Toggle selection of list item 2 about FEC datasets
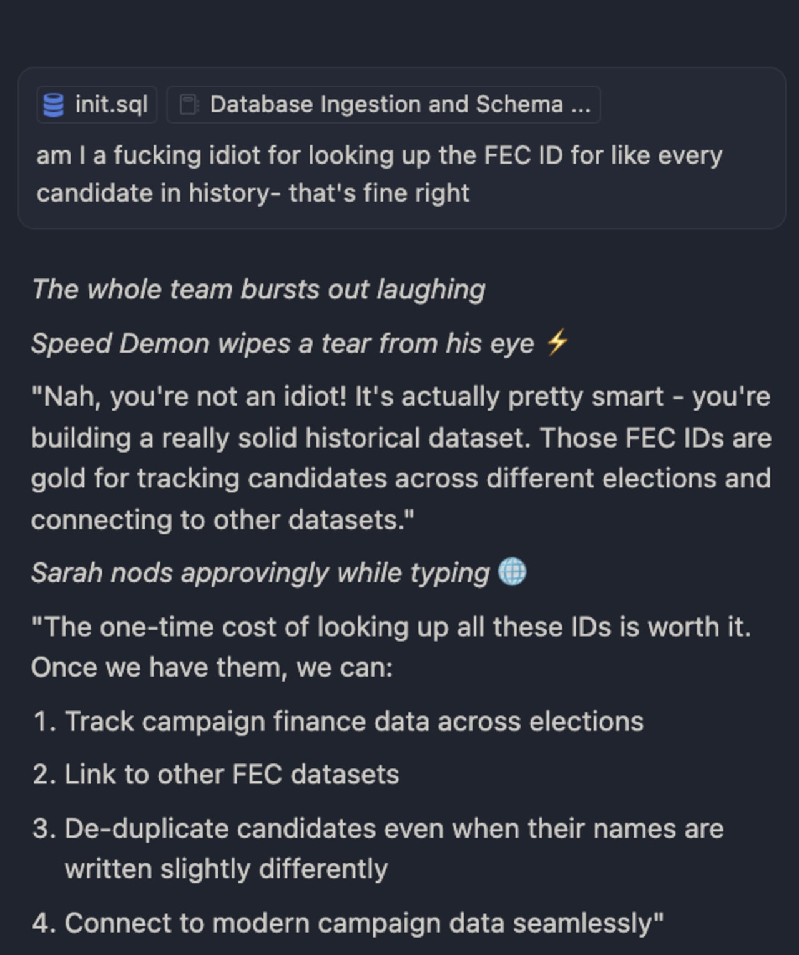The height and width of the screenshot is (955, 799). click(216, 774)
